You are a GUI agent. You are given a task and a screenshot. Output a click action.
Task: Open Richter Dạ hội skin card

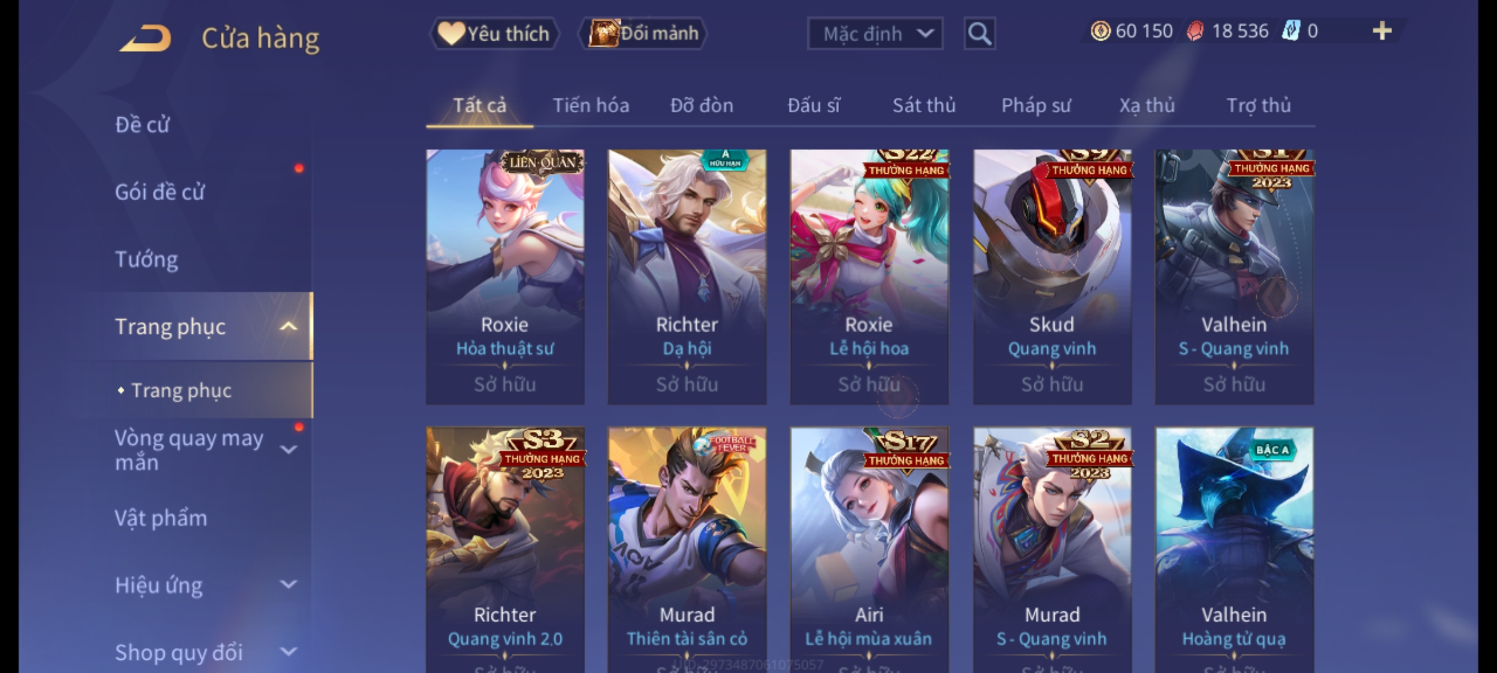click(687, 277)
